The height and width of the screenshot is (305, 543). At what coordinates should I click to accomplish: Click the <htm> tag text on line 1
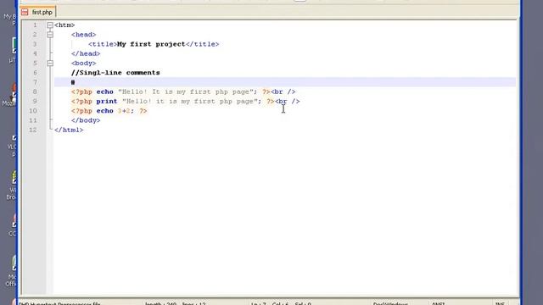[64, 25]
